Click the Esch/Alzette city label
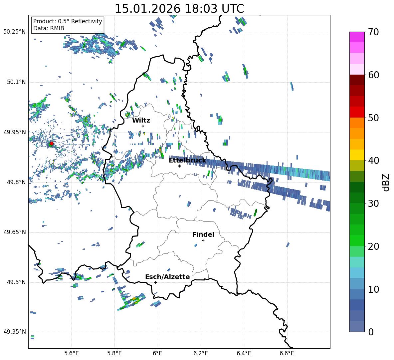The height and width of the screenshot is (360, 394). (x=167, y=277)
